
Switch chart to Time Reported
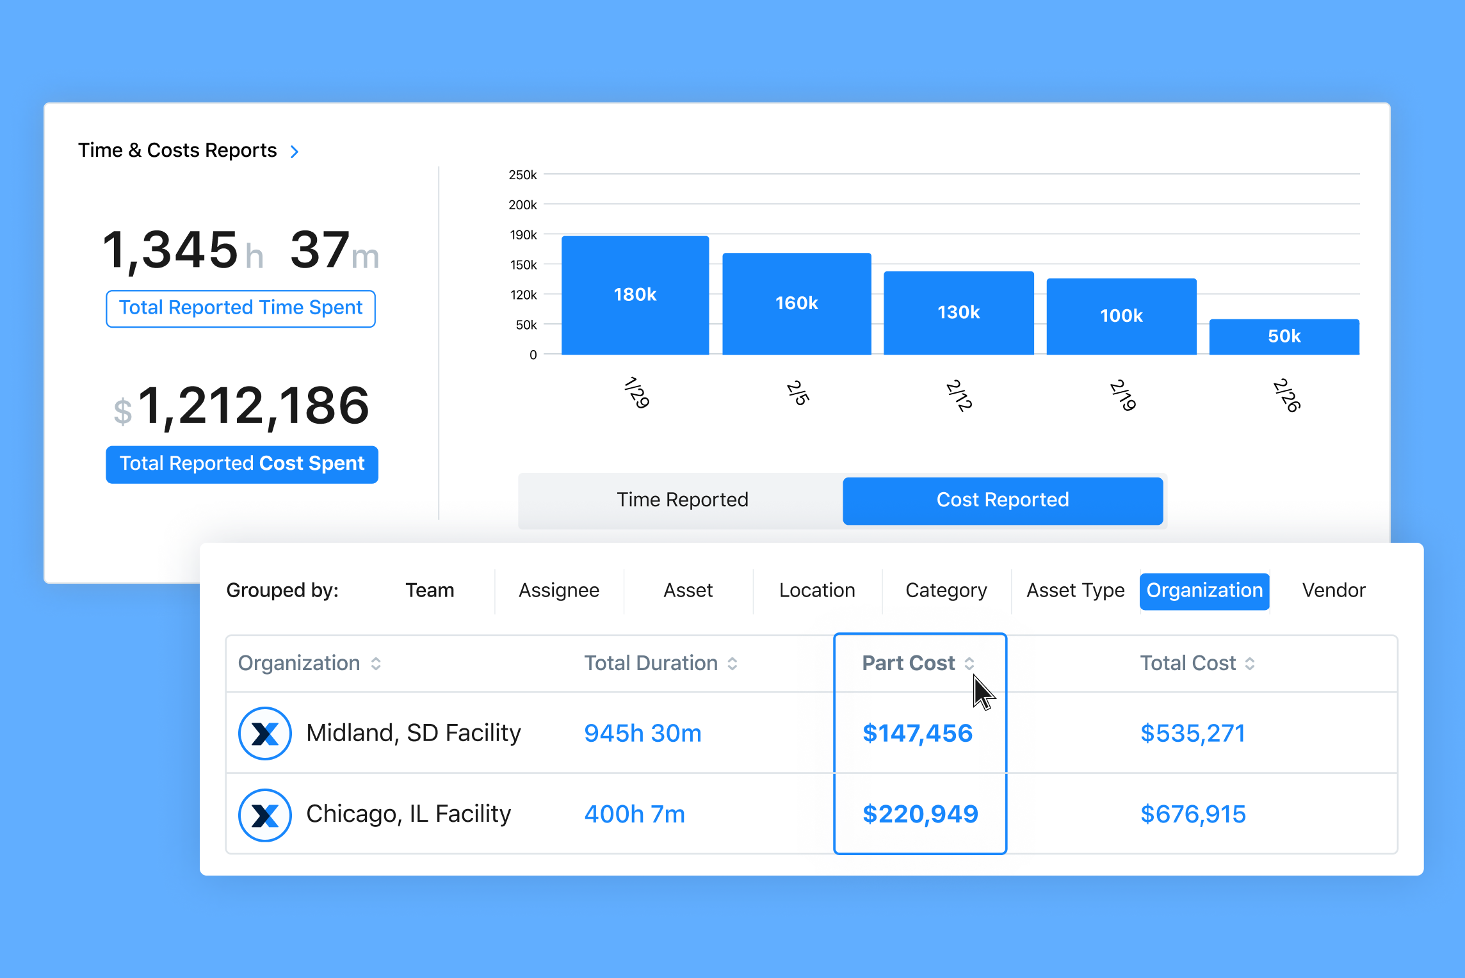[x=682, y=500]
